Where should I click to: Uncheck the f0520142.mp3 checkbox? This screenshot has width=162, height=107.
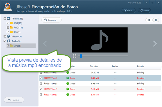41,95
